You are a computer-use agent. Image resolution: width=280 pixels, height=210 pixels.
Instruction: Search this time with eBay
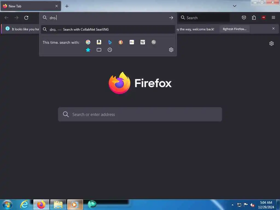(x=132, y=42)
